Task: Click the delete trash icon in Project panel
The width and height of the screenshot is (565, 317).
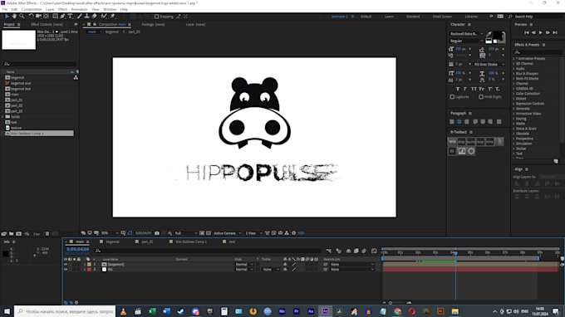Action: click(47, 234)
